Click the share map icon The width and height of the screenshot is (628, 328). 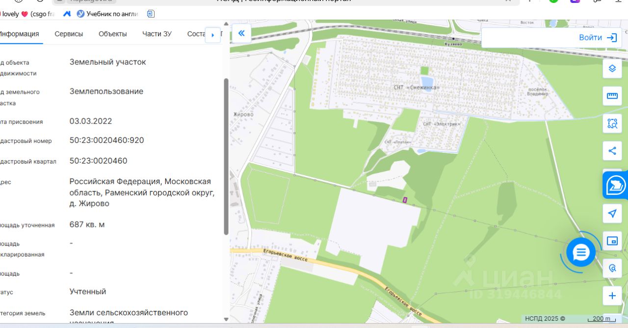pos(612,151)
